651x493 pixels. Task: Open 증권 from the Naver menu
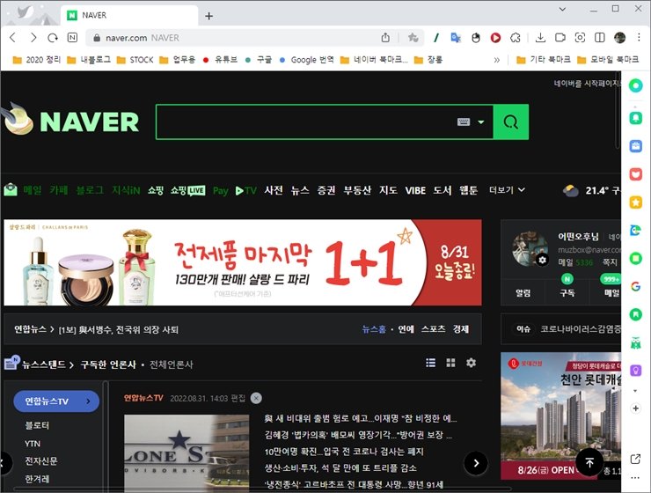(x=325, y=190)
